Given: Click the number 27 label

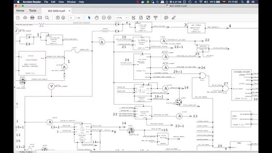Looking at the screenshot, I should (x=226, y=84).
